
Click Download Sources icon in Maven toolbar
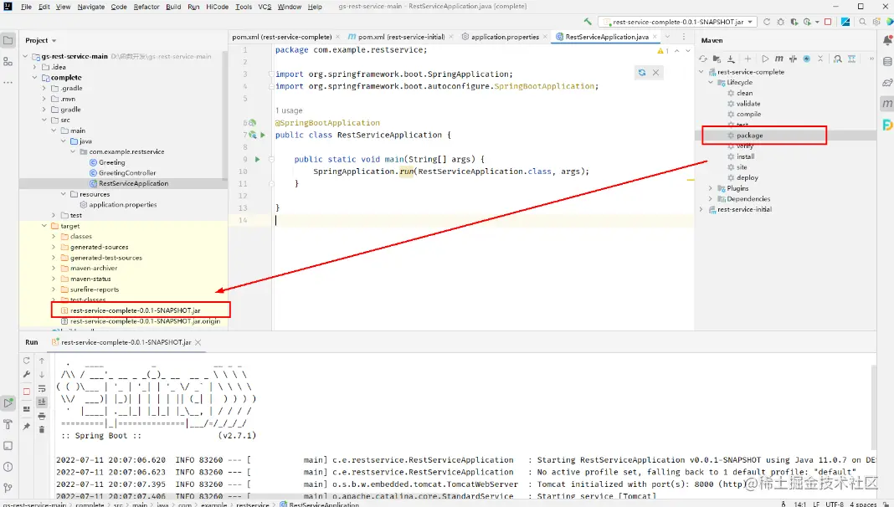point(731,59)
